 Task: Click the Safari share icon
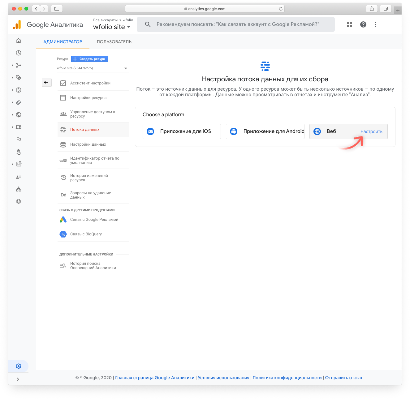pyautogui.click(x=372, y=9)
